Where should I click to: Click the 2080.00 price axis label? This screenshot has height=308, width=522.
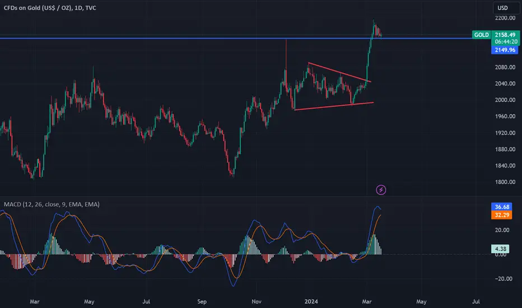(x=505, y=67)
